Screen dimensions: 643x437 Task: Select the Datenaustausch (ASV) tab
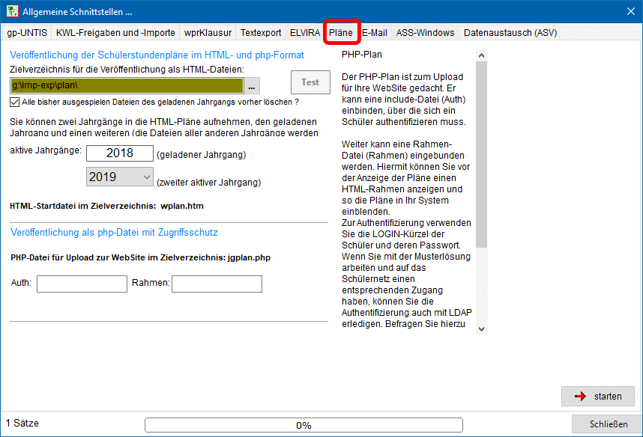coord(510,33)
